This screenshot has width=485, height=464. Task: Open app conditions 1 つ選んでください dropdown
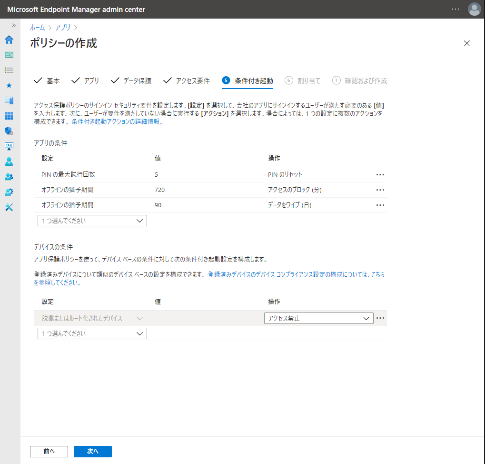click(92, 221)
